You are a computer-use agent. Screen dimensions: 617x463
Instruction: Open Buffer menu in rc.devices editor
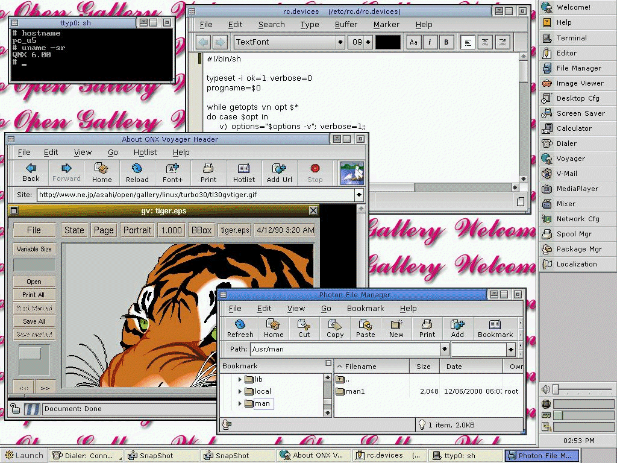point(346,24)
